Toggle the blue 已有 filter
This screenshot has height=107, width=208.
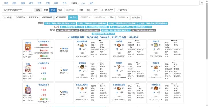point(73,18)
